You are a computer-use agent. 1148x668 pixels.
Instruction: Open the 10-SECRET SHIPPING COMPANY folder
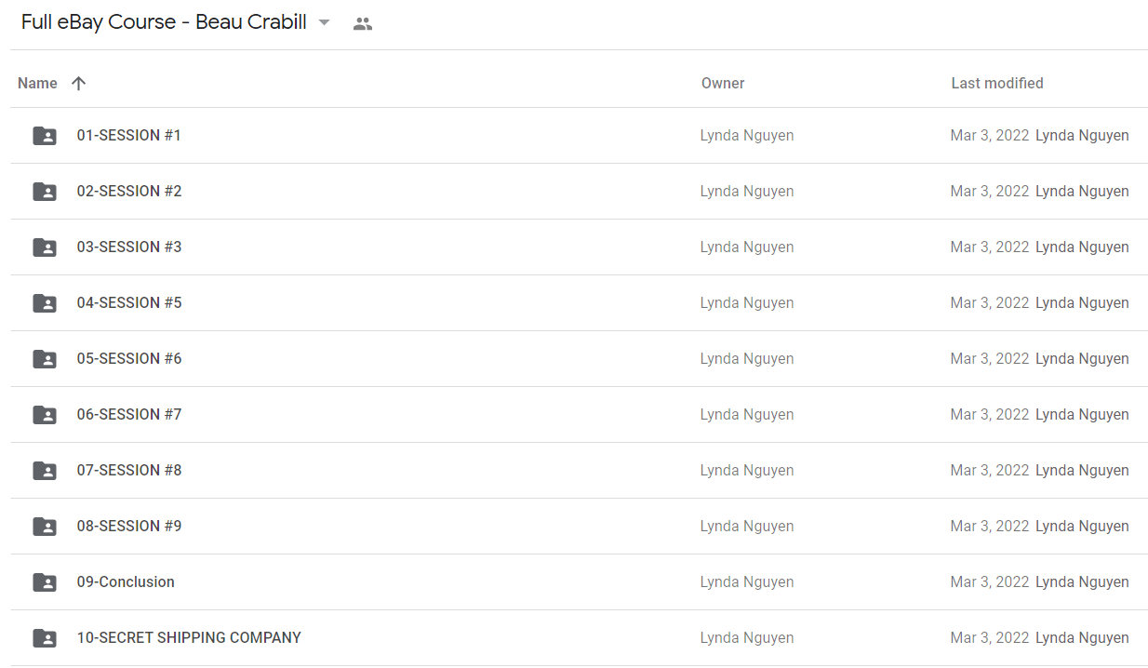579,638
